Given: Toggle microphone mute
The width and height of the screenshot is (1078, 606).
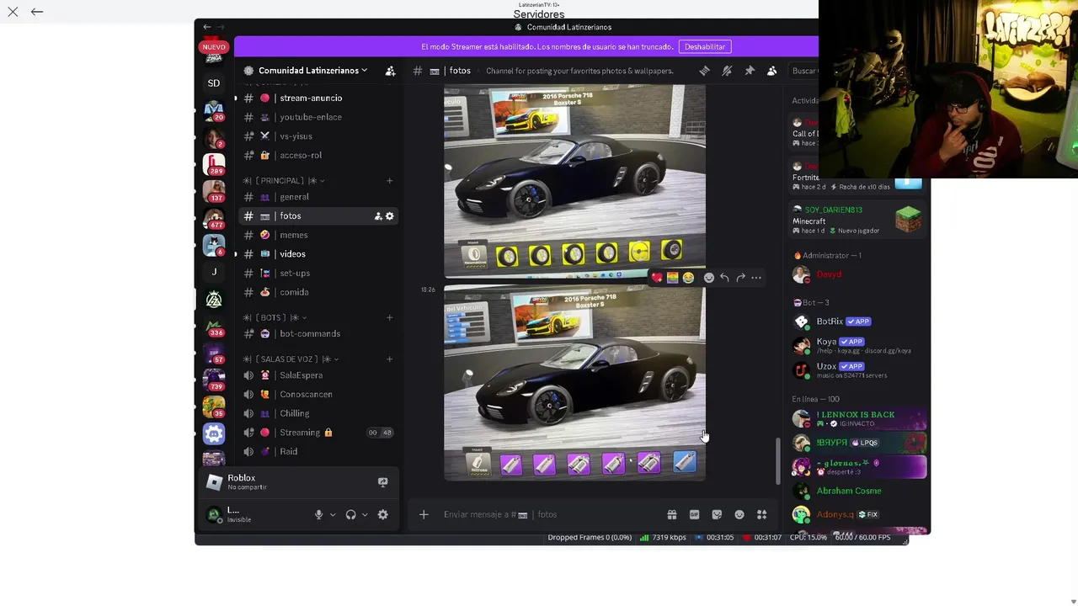Looking at the screenshot, I should click(x=318, y=514).
